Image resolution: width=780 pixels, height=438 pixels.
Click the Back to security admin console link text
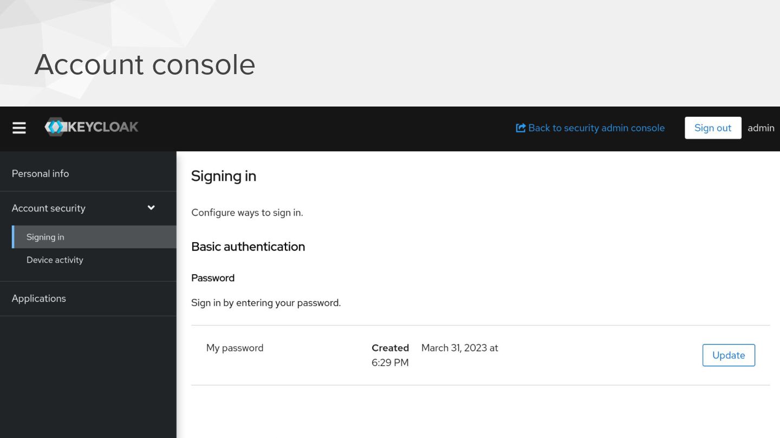click(x=596, y=128)
